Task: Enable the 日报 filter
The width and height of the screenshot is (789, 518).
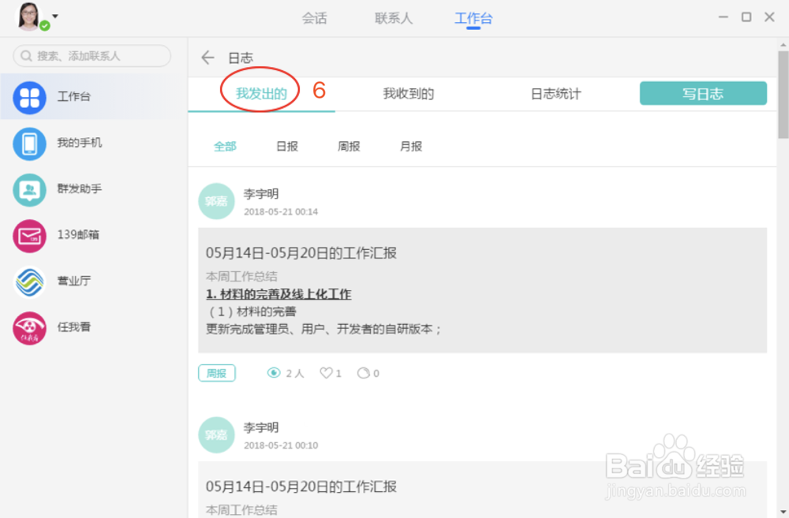Action: pos(286,146)
